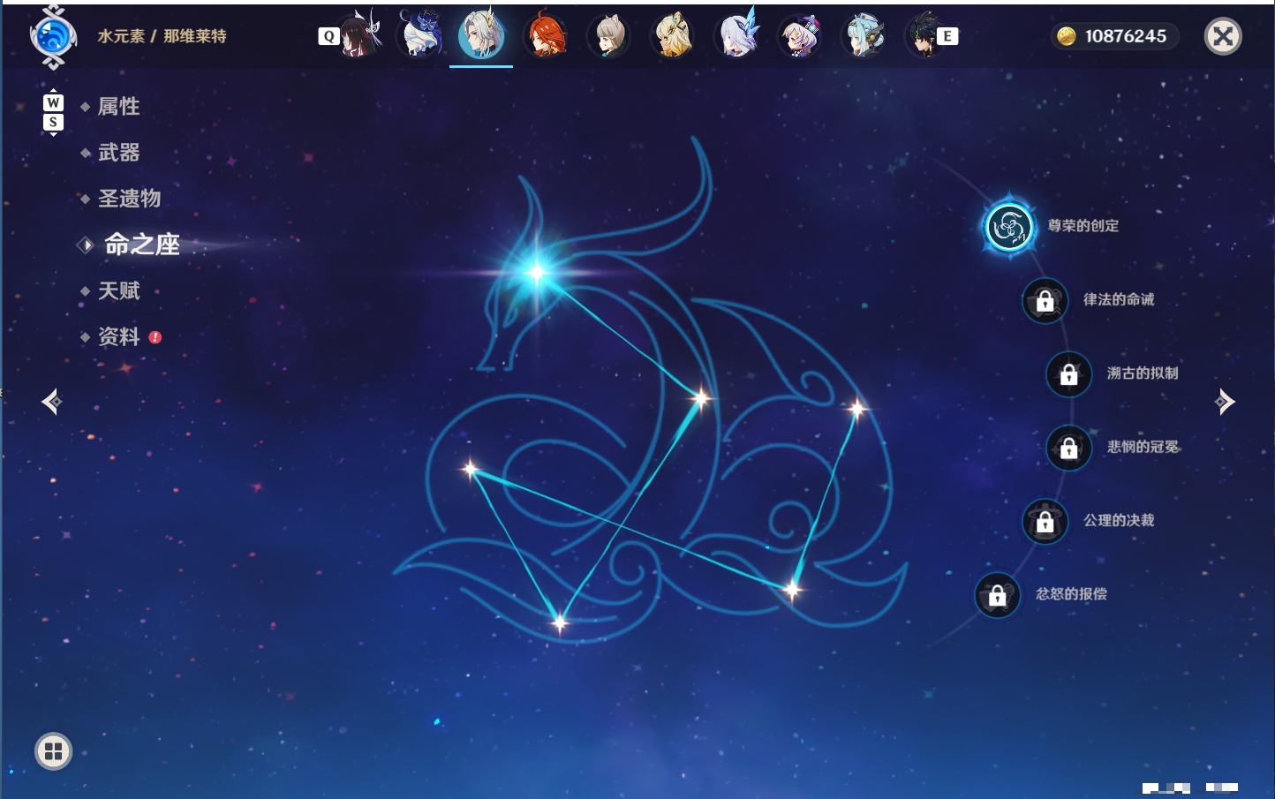Select the 命之座 constellation tab
1275x799 pixels.
tap(141, 245)
